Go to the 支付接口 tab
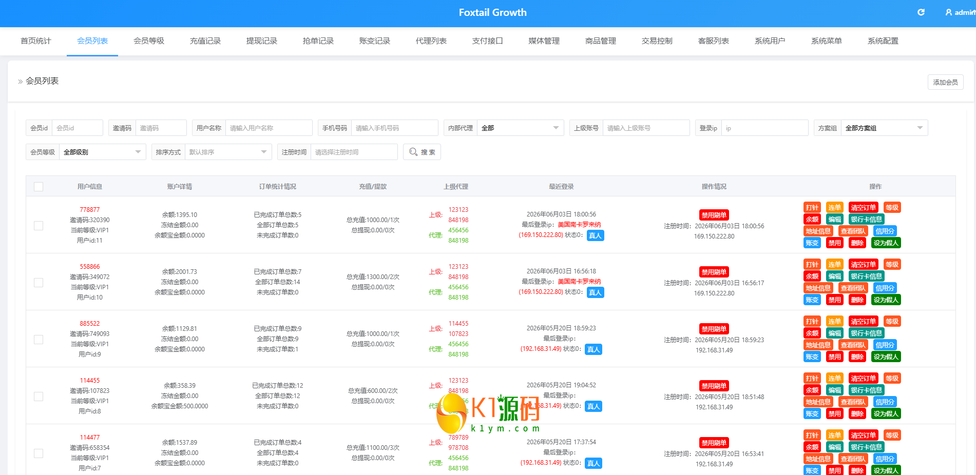The image size is (976, 475). tap(488, 41)
